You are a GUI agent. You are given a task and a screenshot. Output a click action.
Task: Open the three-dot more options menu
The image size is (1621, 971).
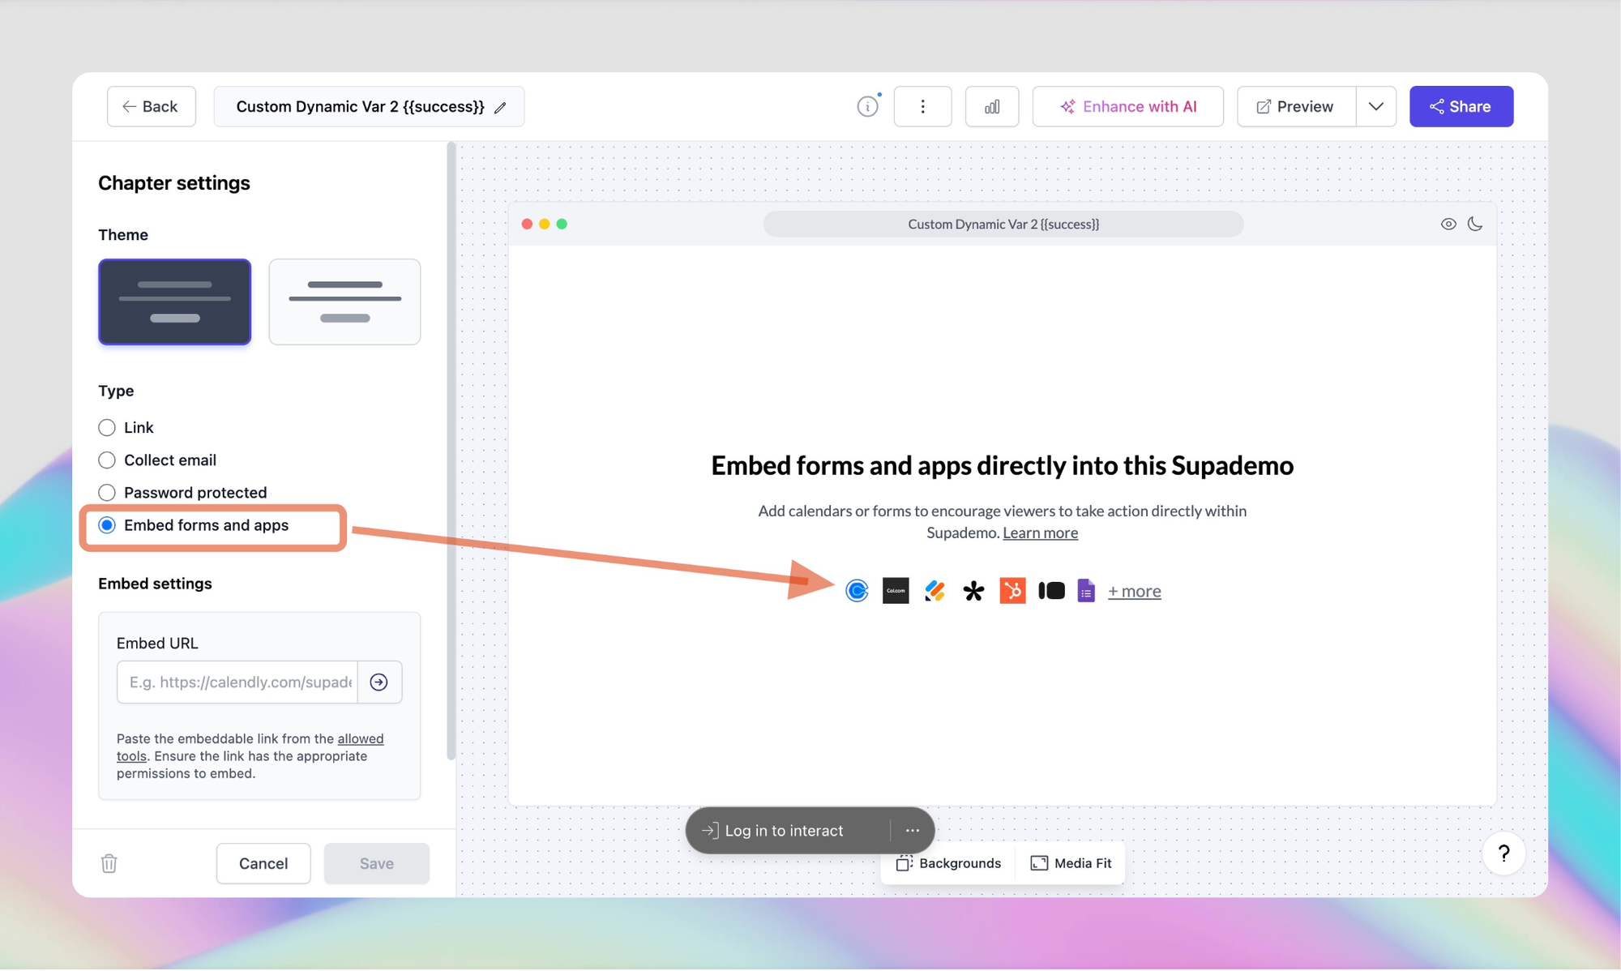[922, 106]
